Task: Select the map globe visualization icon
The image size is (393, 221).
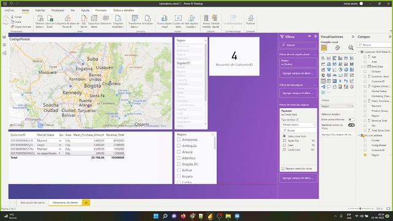Action: point(323,75)
